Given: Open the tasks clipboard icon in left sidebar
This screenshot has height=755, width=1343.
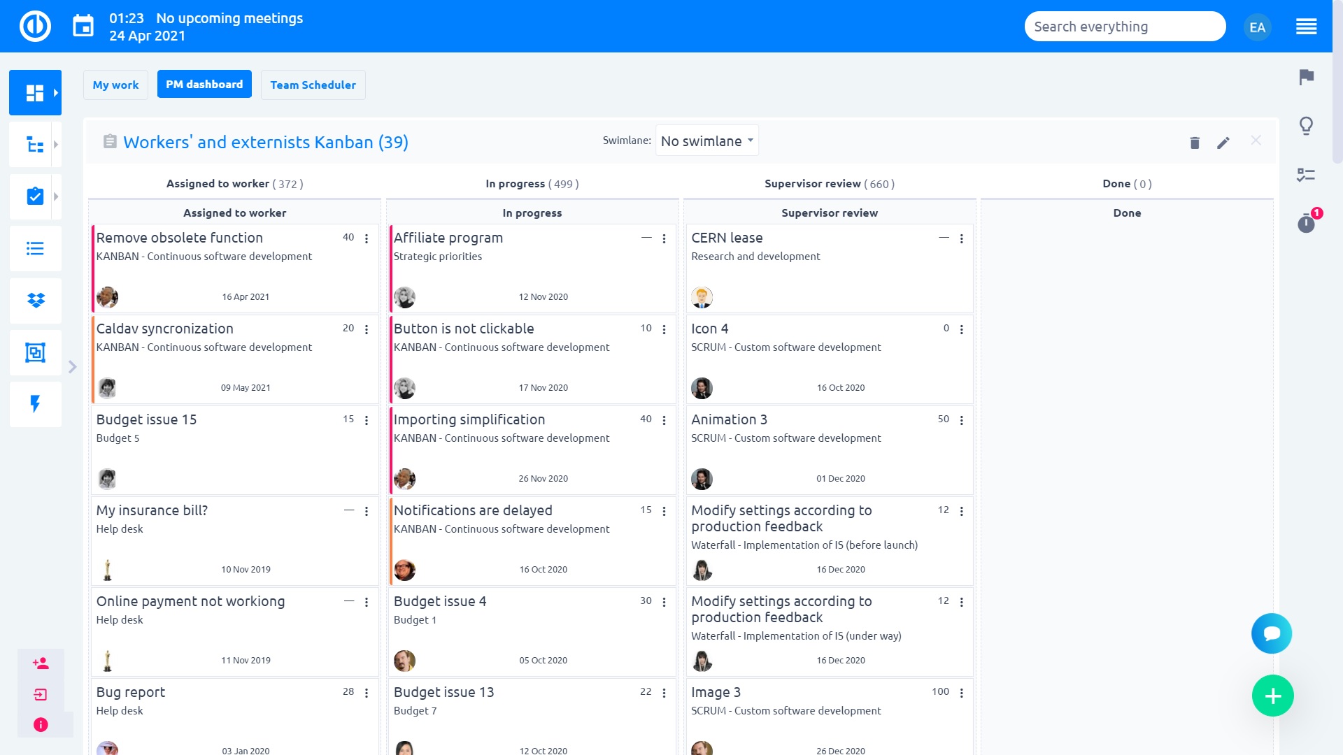Looking at the screenshot, I should click(x=34, y=196).
